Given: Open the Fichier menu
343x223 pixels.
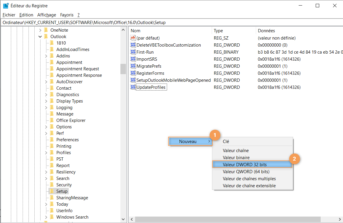Looking at the screenshot, I should (x=9, y=15).
